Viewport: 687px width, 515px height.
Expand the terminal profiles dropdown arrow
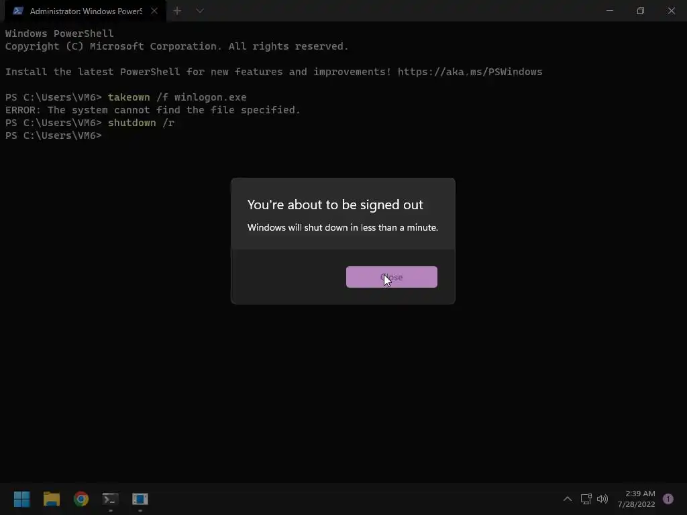click(x=200, y=11)
